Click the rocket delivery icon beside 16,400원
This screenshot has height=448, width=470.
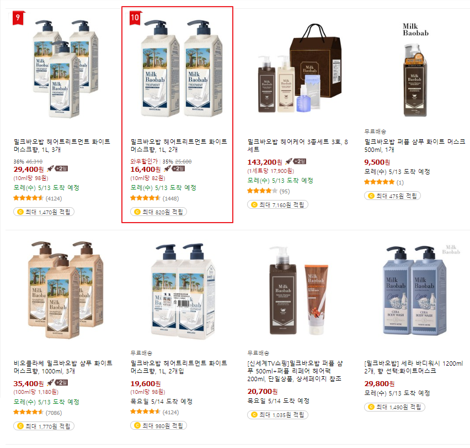pyautogui.click(x=167, y=168)
